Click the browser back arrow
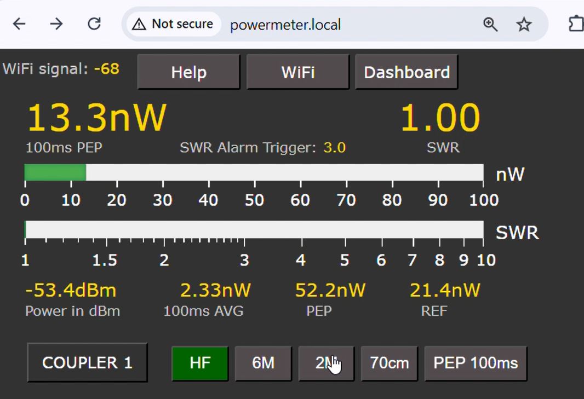584x399 pixels. tap(19, 24)
